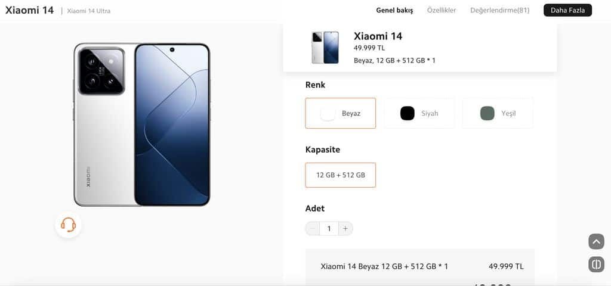The height and width of the screenshot is (286, 611).
Task: Click the black Siyah color swatch
Action: coord(408,113)
